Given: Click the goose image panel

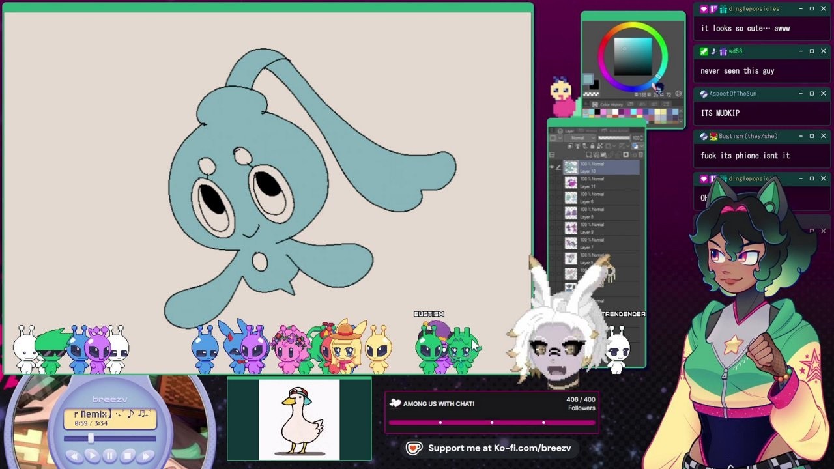Looking at the screenshot, I should click(299, 419).
